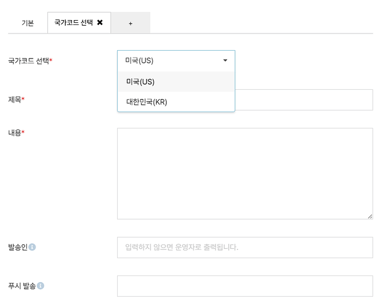The image size is (385, 300).
Task: Grab the textarea resize handle
Action: pos(370,216)
